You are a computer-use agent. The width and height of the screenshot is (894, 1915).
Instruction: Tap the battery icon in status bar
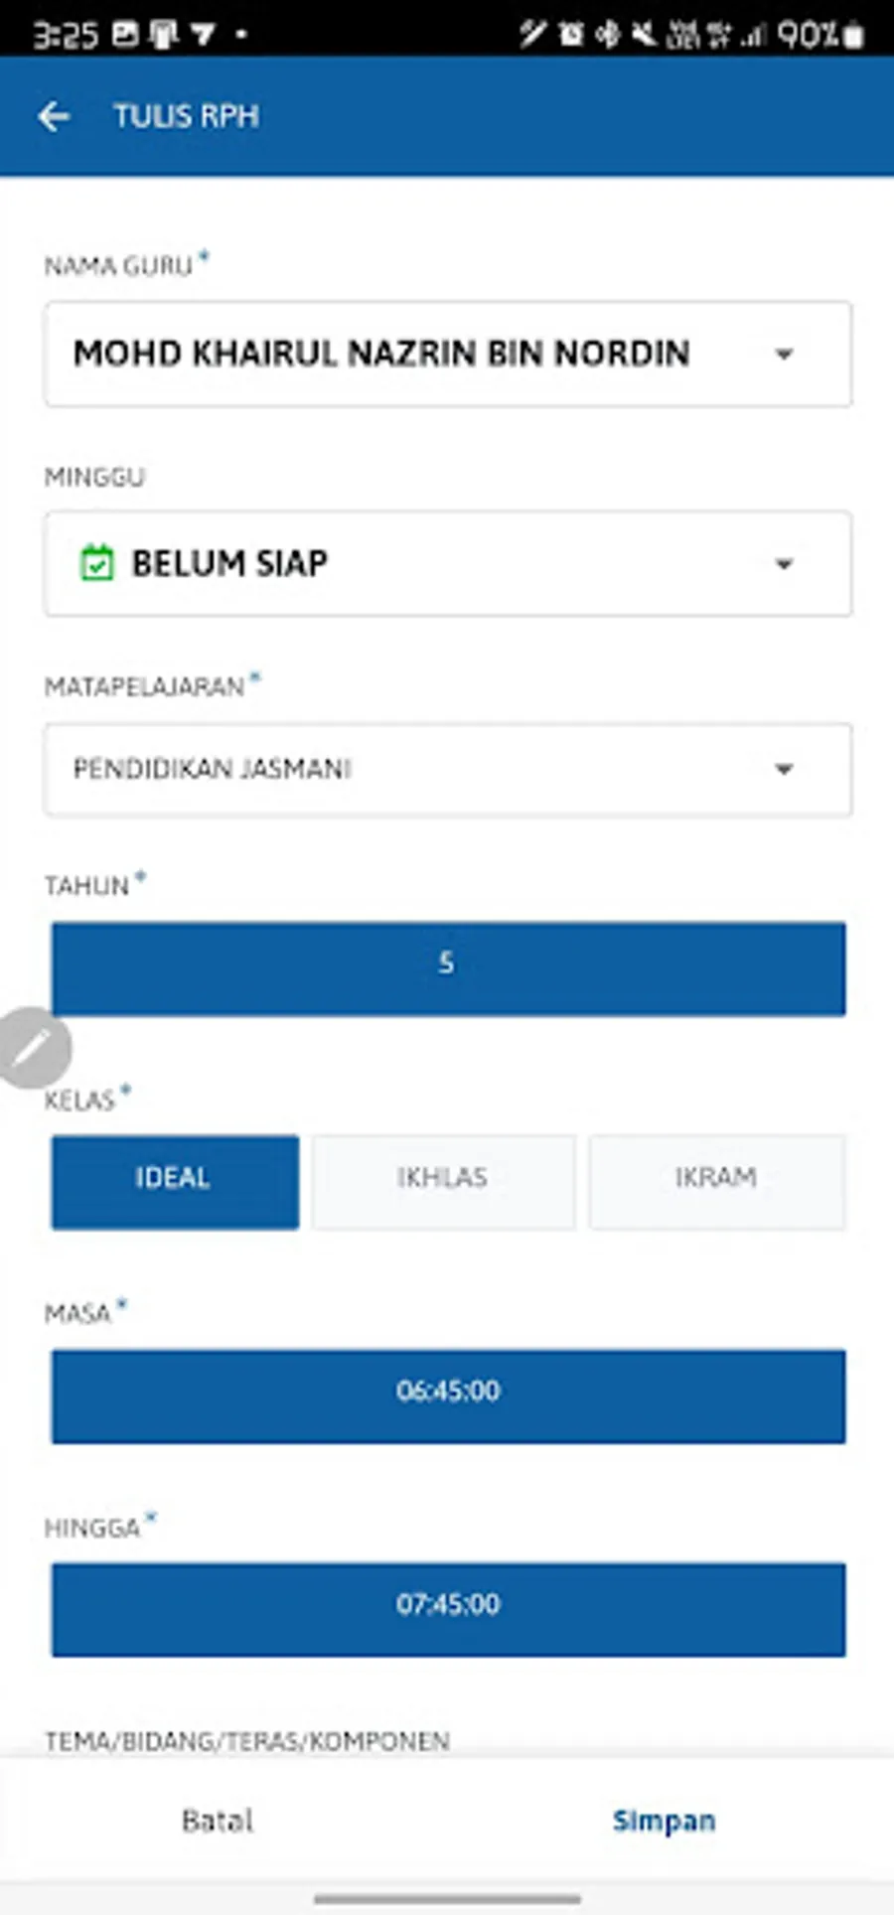click(x=852, y=36)
